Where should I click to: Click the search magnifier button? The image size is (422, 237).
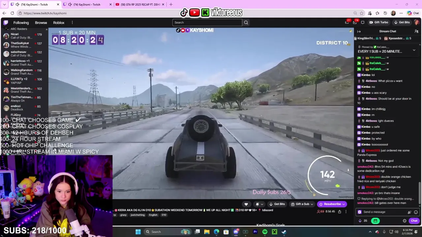246,22
